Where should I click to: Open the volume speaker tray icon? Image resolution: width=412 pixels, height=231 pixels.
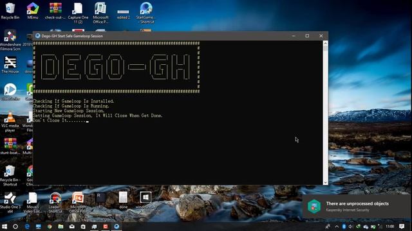coord(351,227)
